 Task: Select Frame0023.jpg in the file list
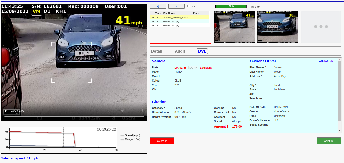tap(171, 25)
